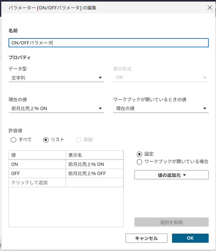216x251 pixels.
Task: Select the すべて radio button
Action: pos(13,140)
